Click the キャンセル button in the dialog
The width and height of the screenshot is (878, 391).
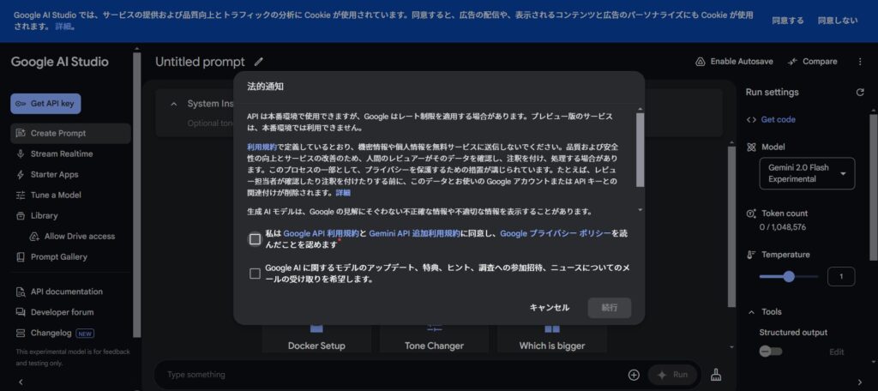coord(550,308)
